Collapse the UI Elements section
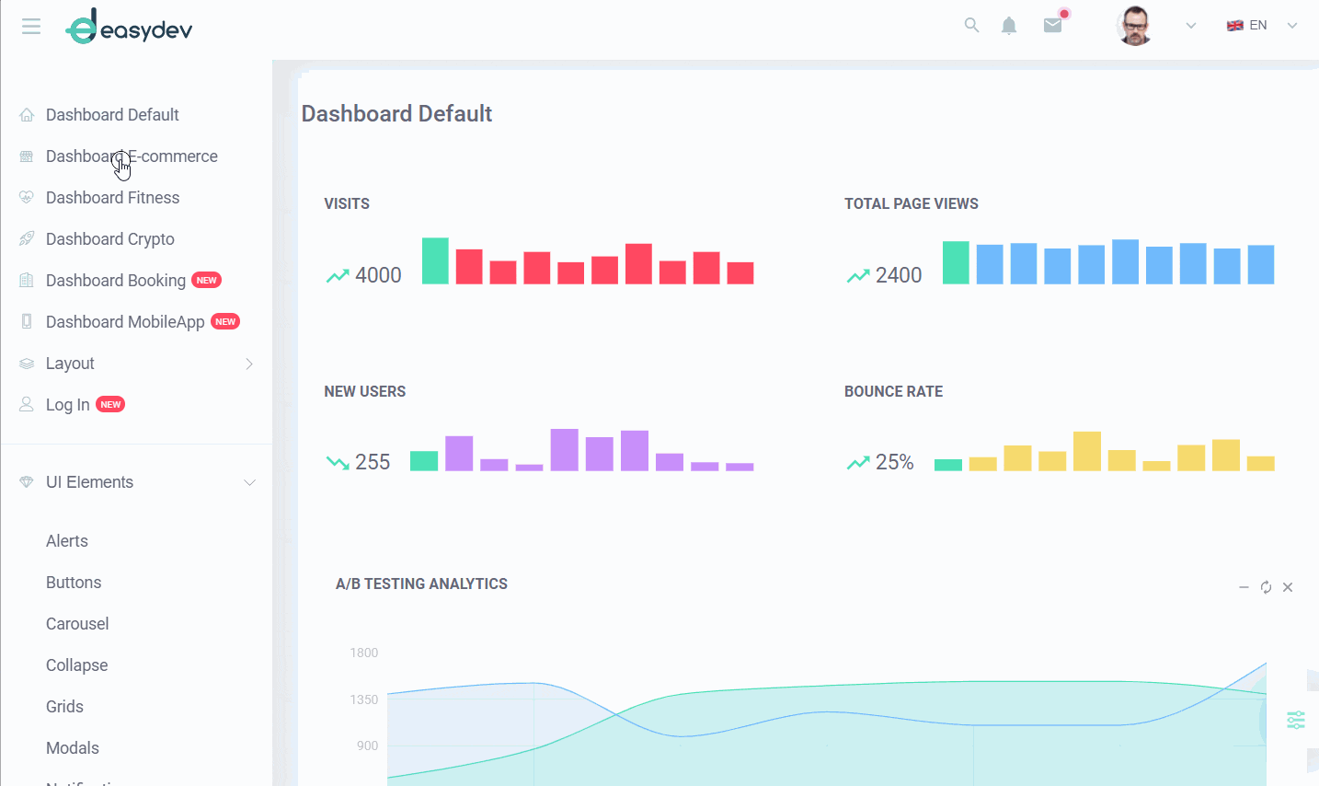The width and height of the screenshot is (1319, 786). 249,482
